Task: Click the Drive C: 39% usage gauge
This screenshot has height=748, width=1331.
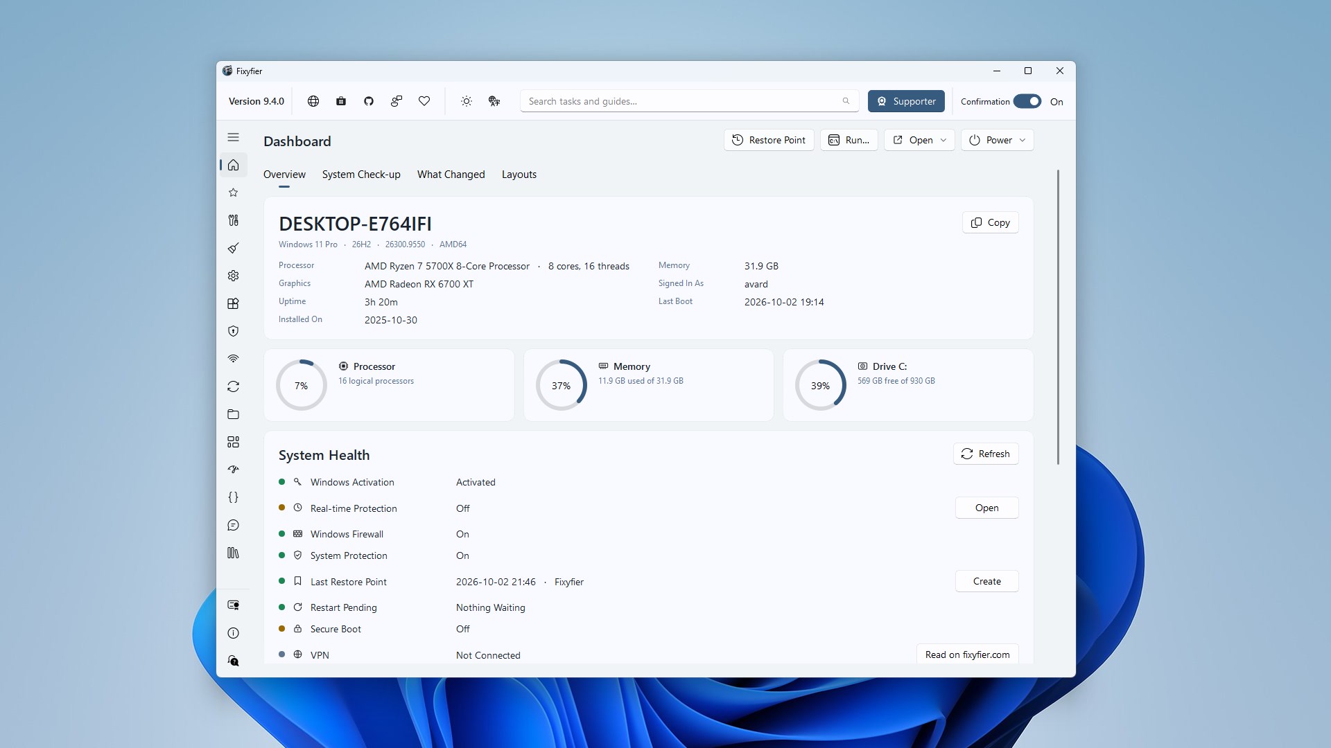Action: (x=821, y=385)
